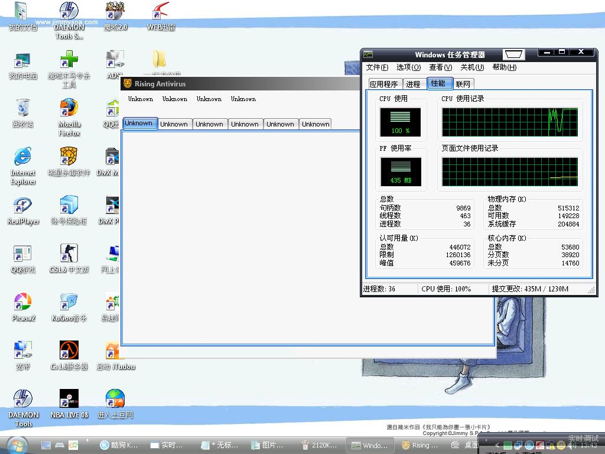Image resolution: width=605 pixels, height=454 pixels.
Task: Expand the Shut Down (关机) menu in Task Manager
Action: (x=472, y=67)
